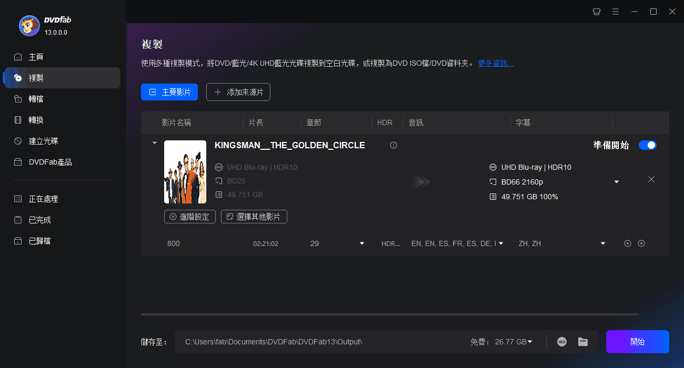Select the 複製 copy module
684x368 pixels.
[62, 78]
